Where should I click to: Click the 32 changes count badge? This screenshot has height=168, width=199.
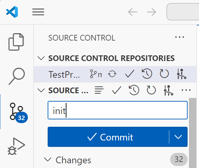point(179,159)
